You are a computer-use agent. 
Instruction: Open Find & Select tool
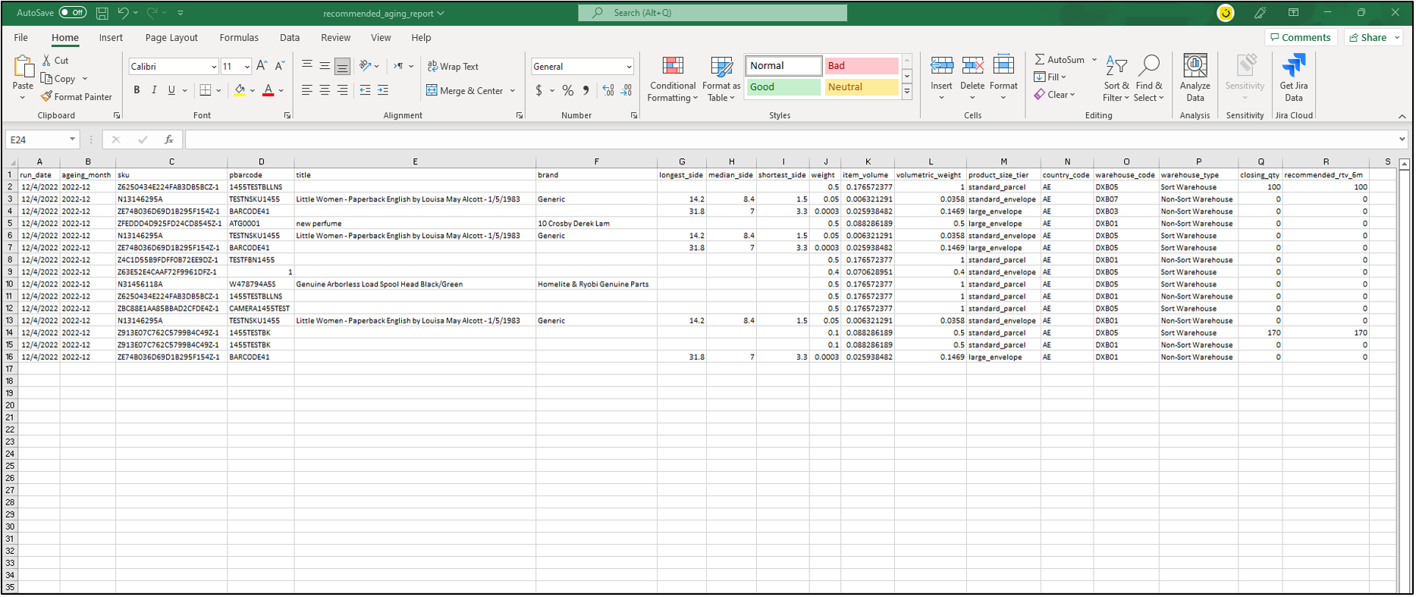1149,79
